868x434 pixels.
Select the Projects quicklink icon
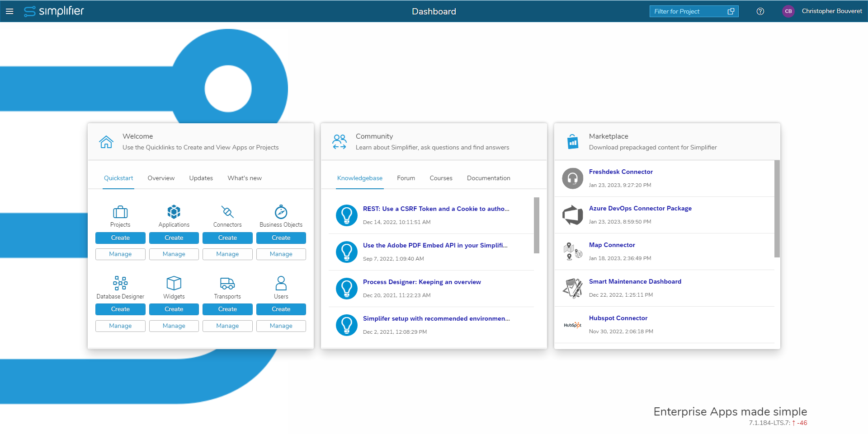click(120, 212)
